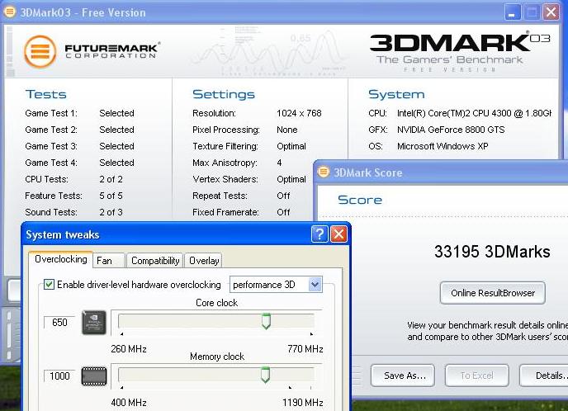Click the Pixel Processing value None
The height and width of the screenshot is (411, 568).
pos(287,130)
